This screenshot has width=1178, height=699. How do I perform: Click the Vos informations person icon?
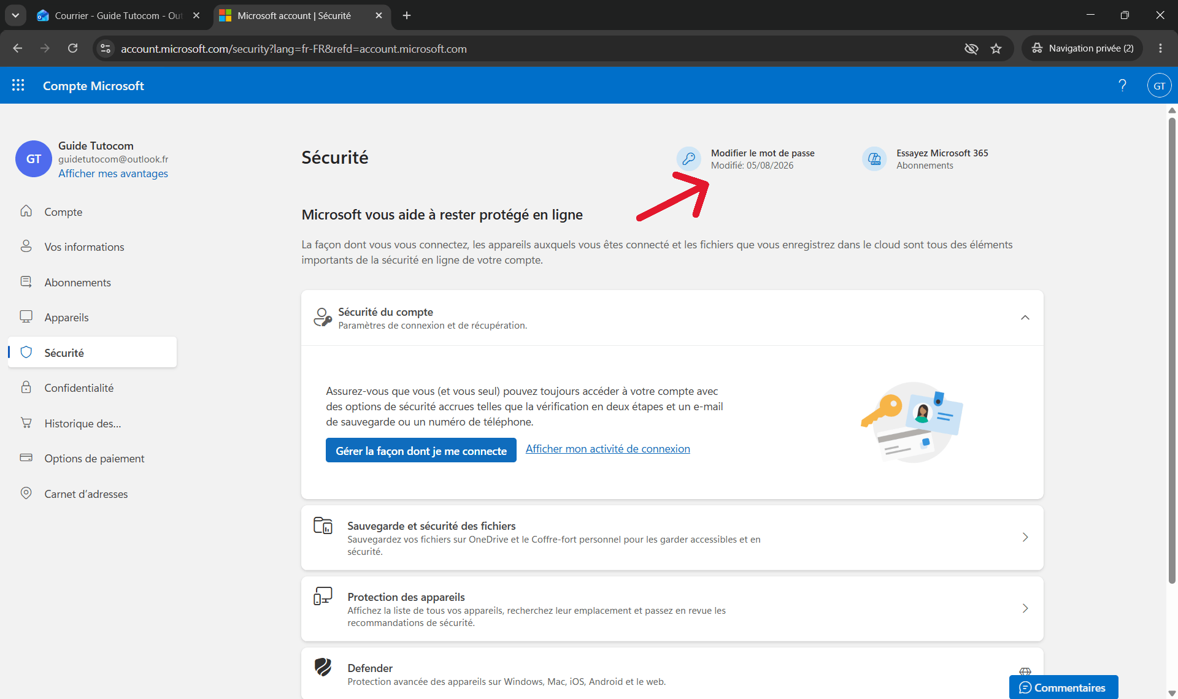[26, 246]
